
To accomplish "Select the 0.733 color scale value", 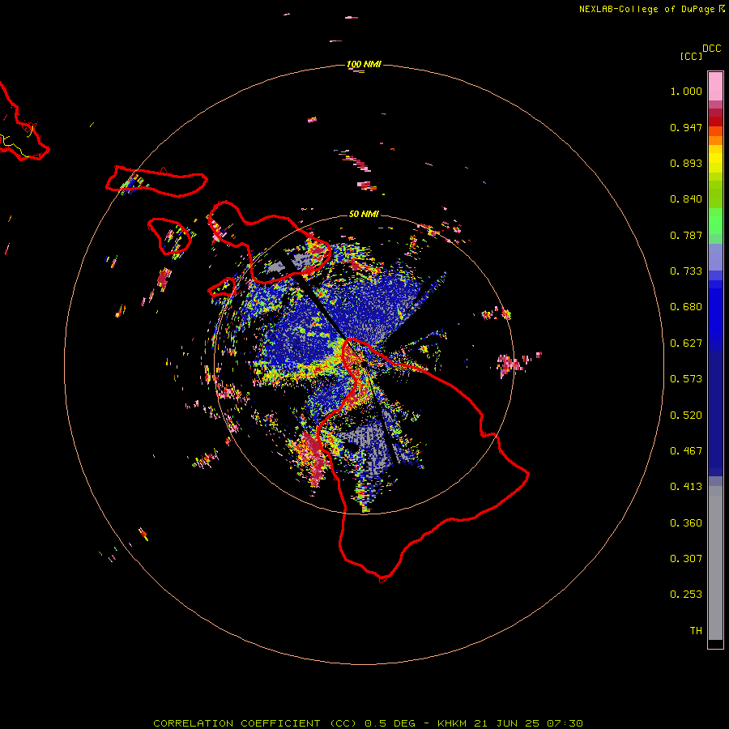I will tap(686, 271).
